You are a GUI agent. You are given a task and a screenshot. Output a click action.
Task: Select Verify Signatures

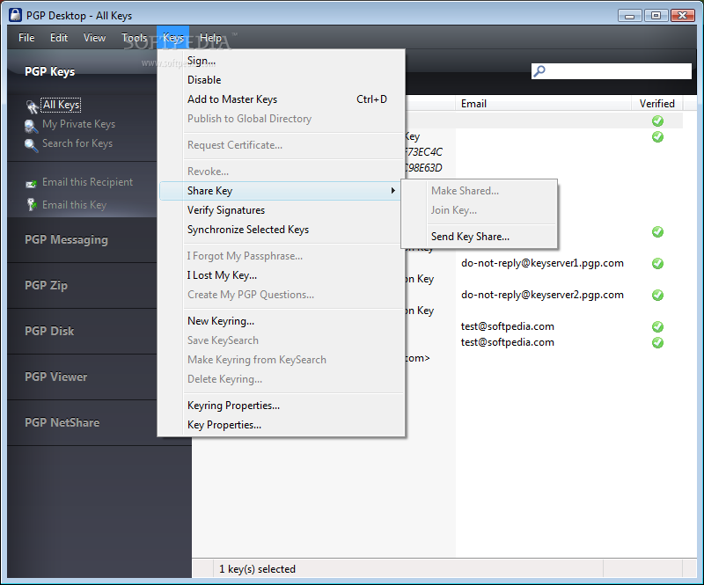281,210
